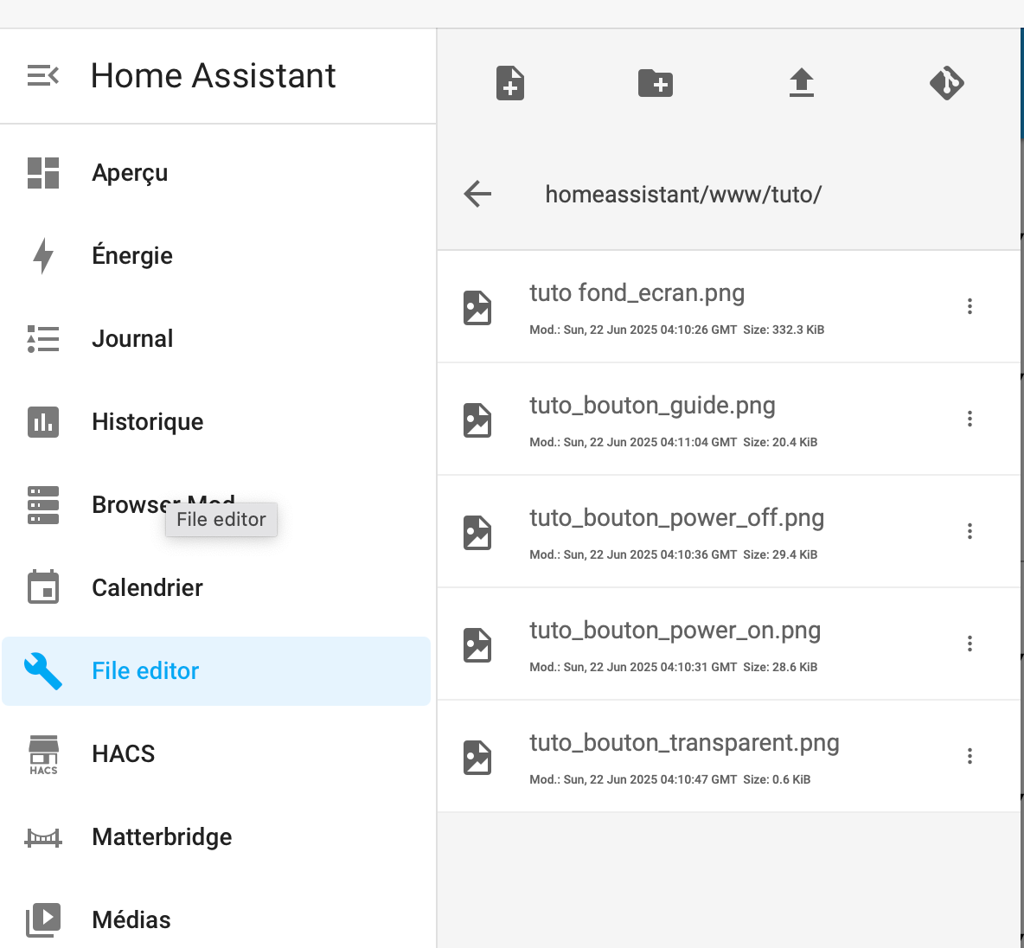Viewport: 1024px width, 948px height.
Task: Select File editor label in the sidebar
Action: (x=145, y=671)
